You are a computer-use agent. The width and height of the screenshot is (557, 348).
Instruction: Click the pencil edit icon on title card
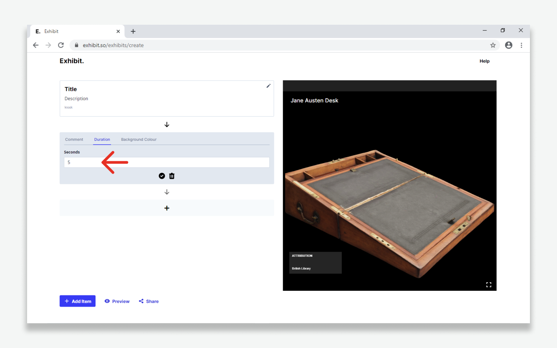[268, 86]
